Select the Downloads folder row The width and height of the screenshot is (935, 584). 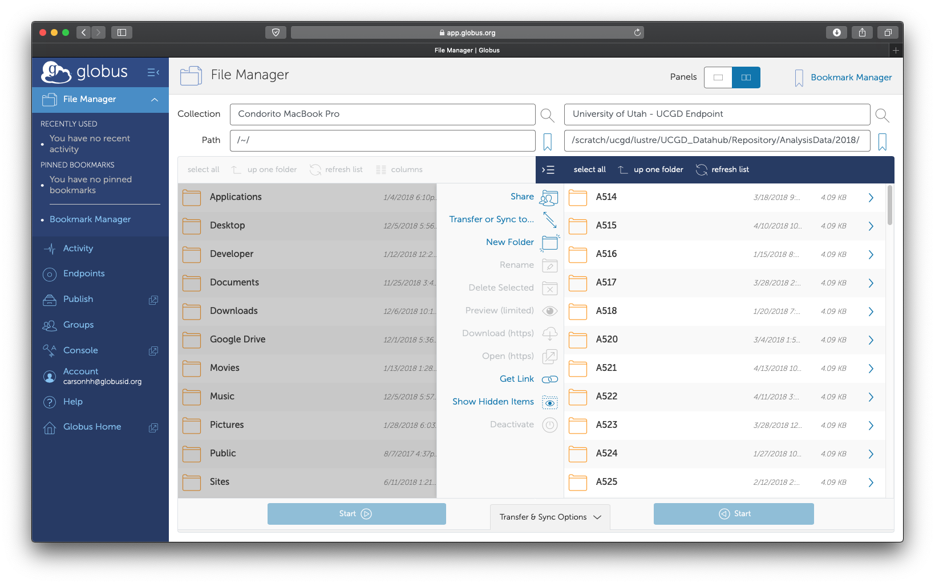(x=307, y=312)
